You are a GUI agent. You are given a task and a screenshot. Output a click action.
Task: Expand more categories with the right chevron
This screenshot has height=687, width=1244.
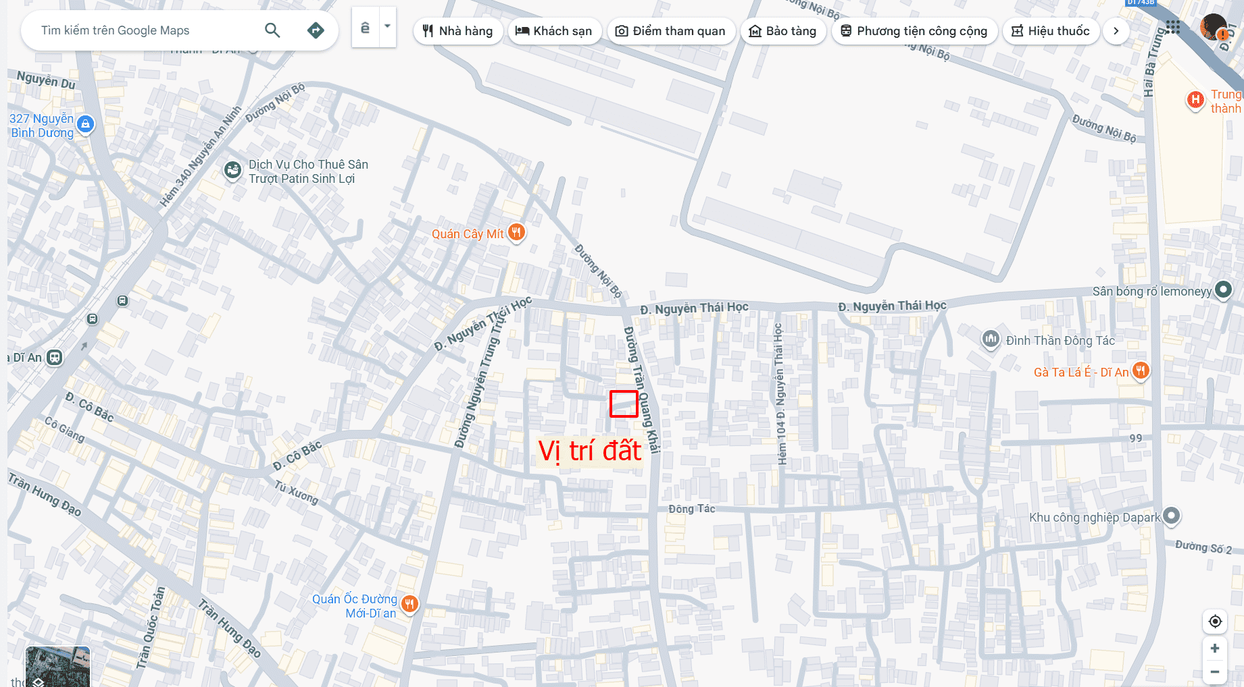click(1116, 31)
